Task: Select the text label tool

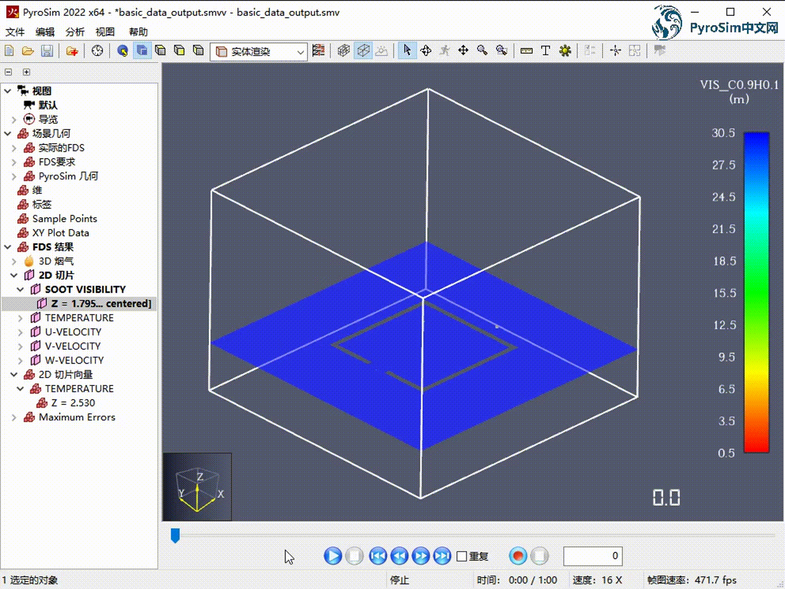Action: (x=545, y=51)
